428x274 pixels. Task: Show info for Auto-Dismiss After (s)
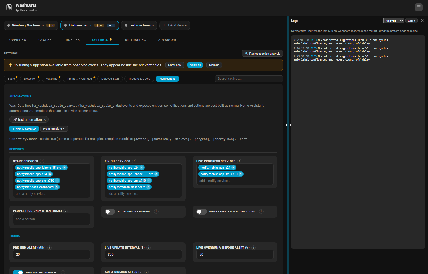point(147,272)
